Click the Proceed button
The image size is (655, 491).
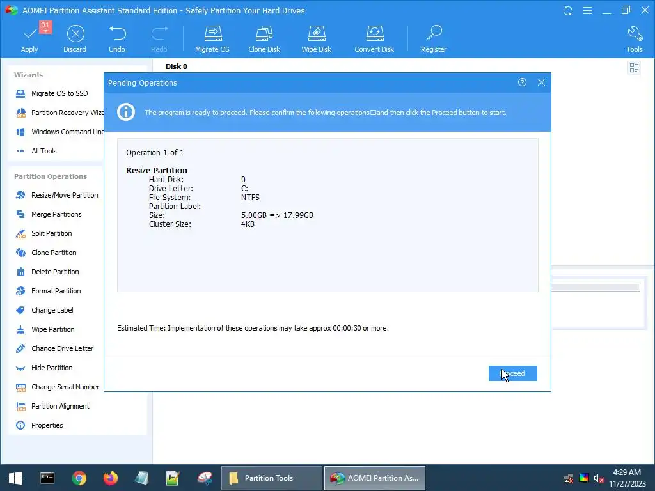click(513, 373)
